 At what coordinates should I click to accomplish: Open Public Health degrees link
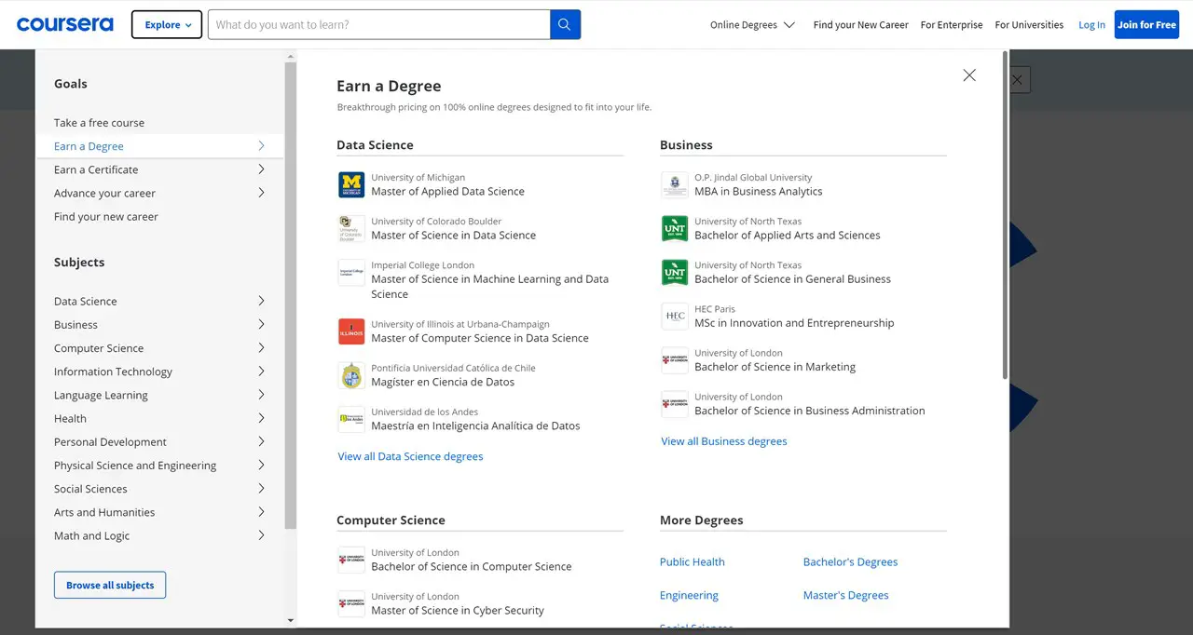coord(692,562)
